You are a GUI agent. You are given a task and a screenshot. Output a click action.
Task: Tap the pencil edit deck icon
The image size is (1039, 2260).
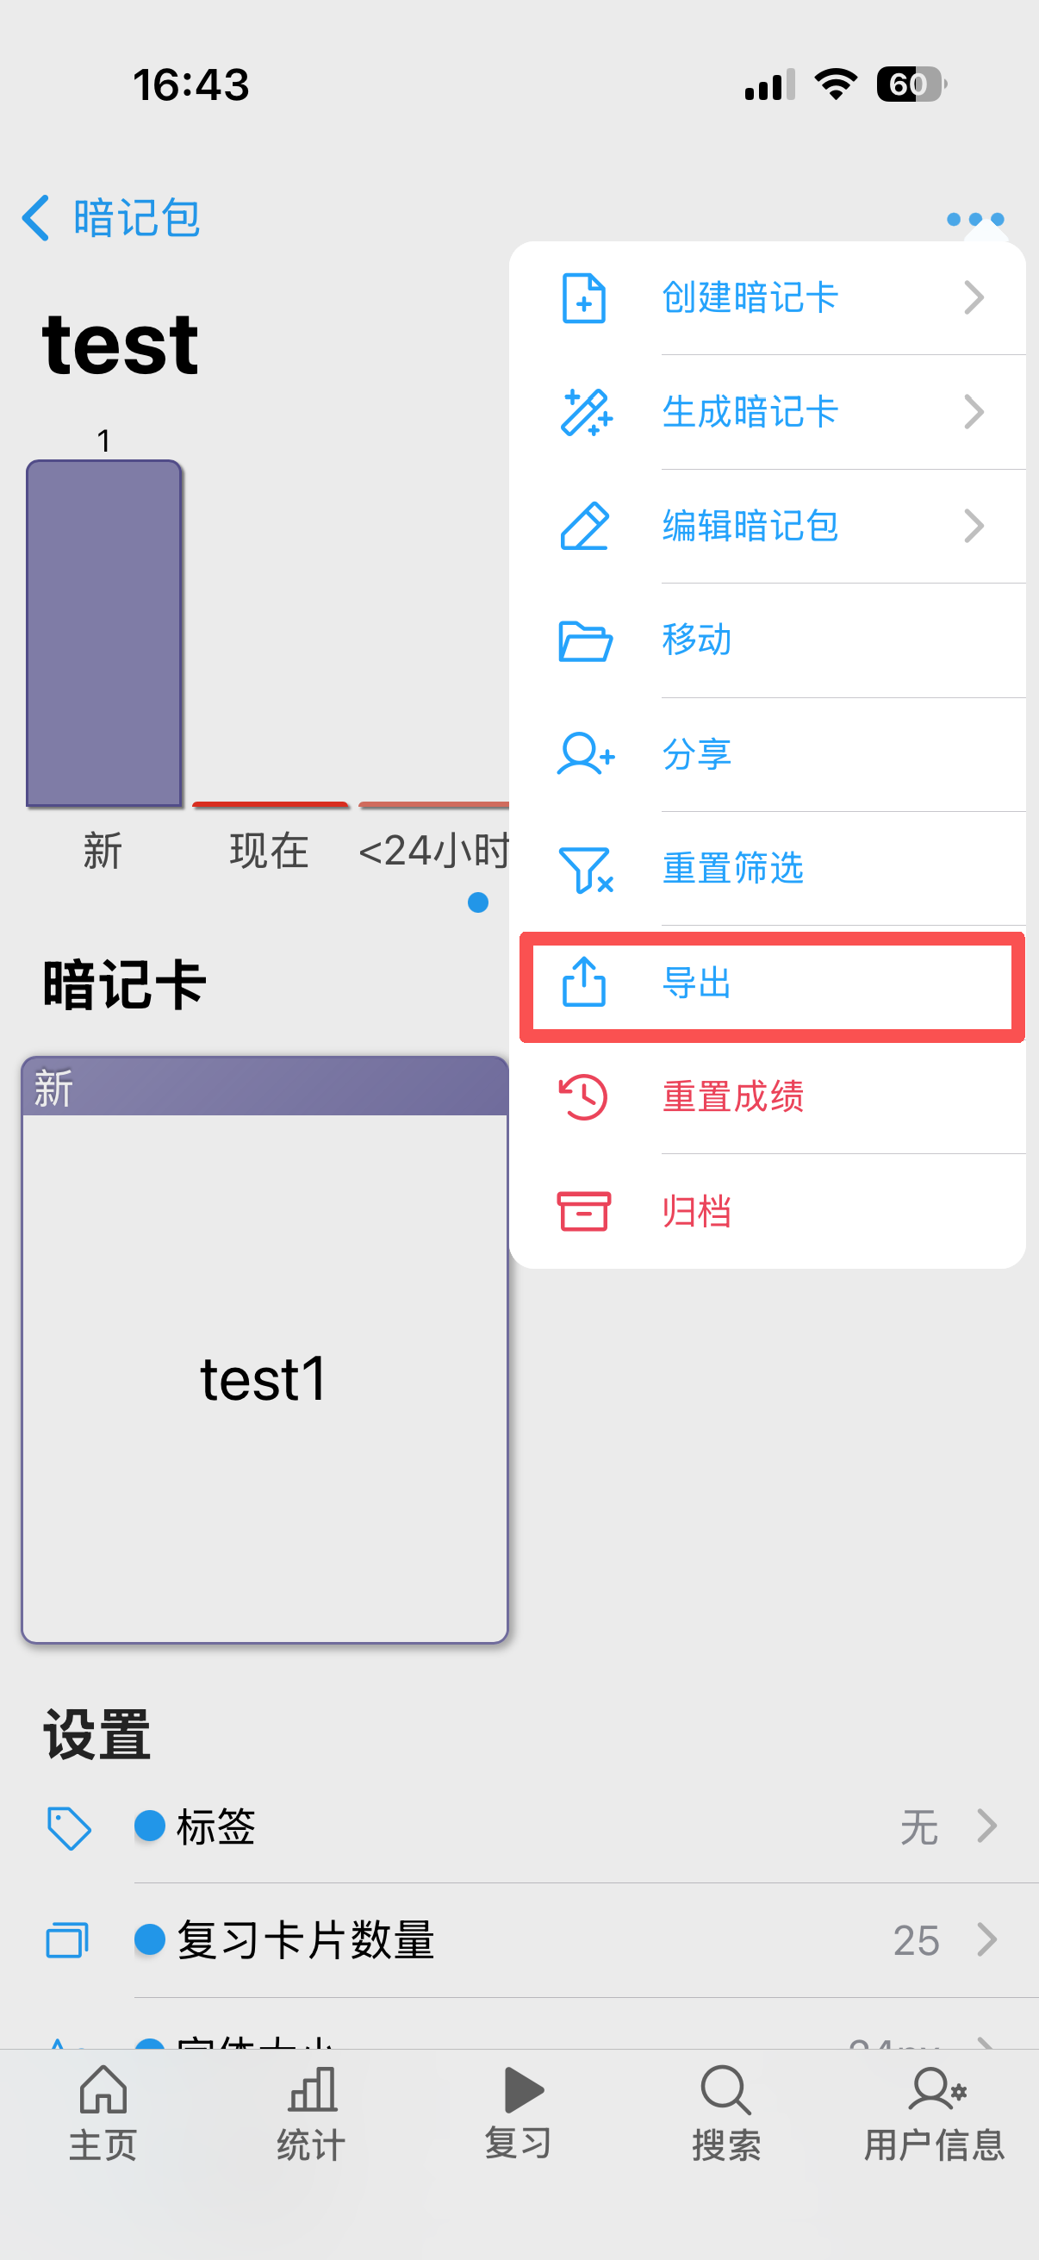coord(585,527)
